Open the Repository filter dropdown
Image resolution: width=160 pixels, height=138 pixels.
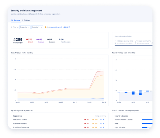point(37,27)
